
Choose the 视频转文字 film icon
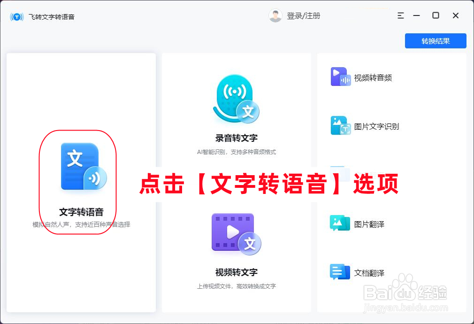pyautogui.click(x=236, y=234)
